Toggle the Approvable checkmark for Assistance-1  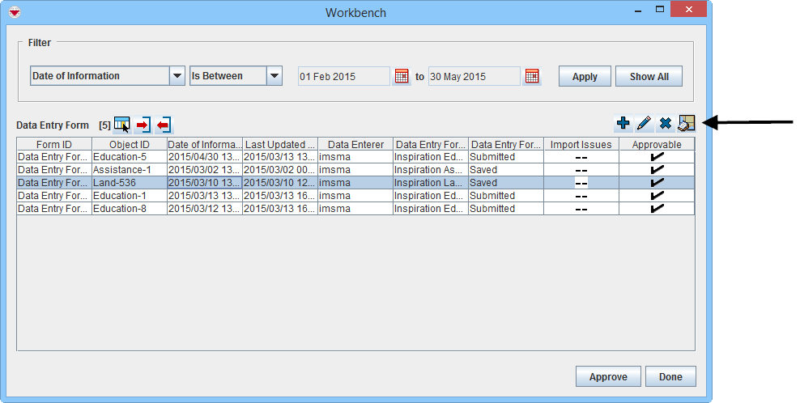(x=657, y=170)
